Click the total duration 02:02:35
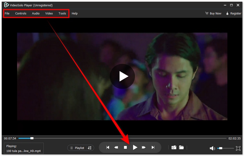This screenshot has height=156, width=244. click(235, 138)
